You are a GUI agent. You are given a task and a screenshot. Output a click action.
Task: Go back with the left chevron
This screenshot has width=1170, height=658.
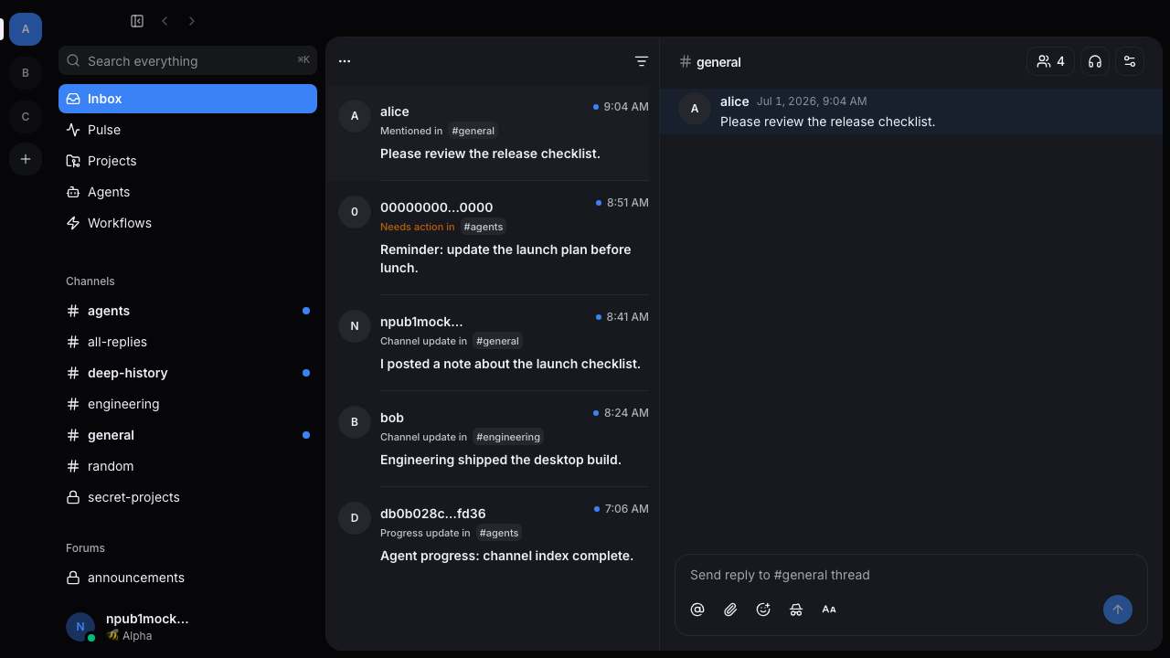165,21
